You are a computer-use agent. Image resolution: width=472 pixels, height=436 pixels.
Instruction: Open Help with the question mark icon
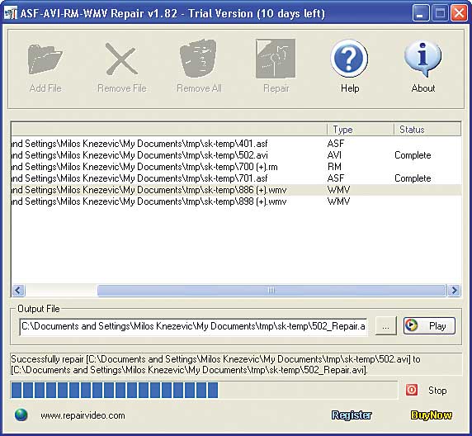point(349,59)
